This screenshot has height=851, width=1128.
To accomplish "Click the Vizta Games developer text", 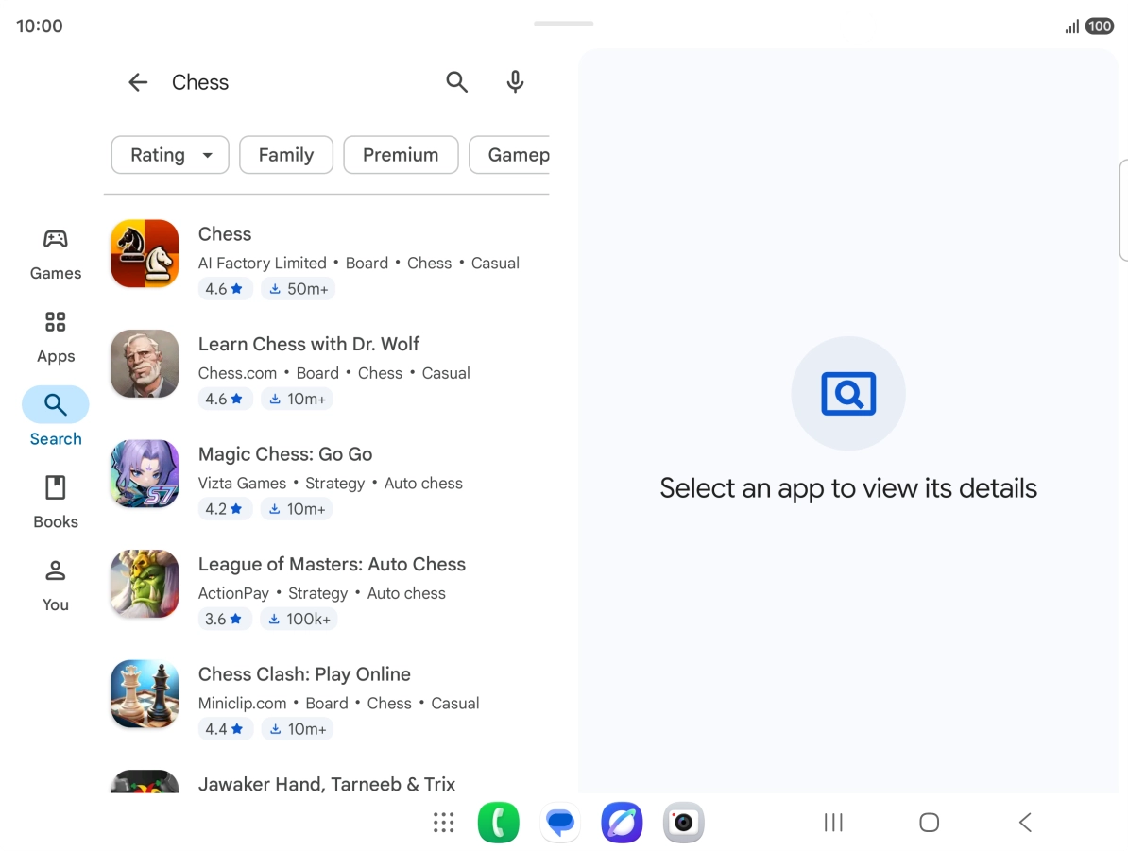I will click(x=242, y=484).
